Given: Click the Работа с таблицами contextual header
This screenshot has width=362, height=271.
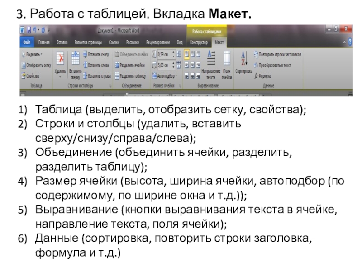Looking at the screenshot, I should pos(207,31).
